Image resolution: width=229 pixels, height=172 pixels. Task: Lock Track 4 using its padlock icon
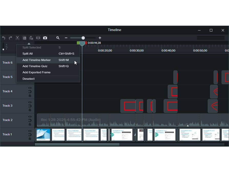tap(30, 95)
